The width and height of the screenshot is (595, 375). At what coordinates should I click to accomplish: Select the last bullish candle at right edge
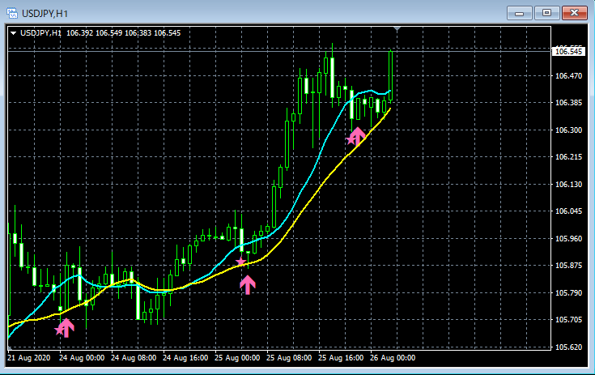tap(390, 76)
